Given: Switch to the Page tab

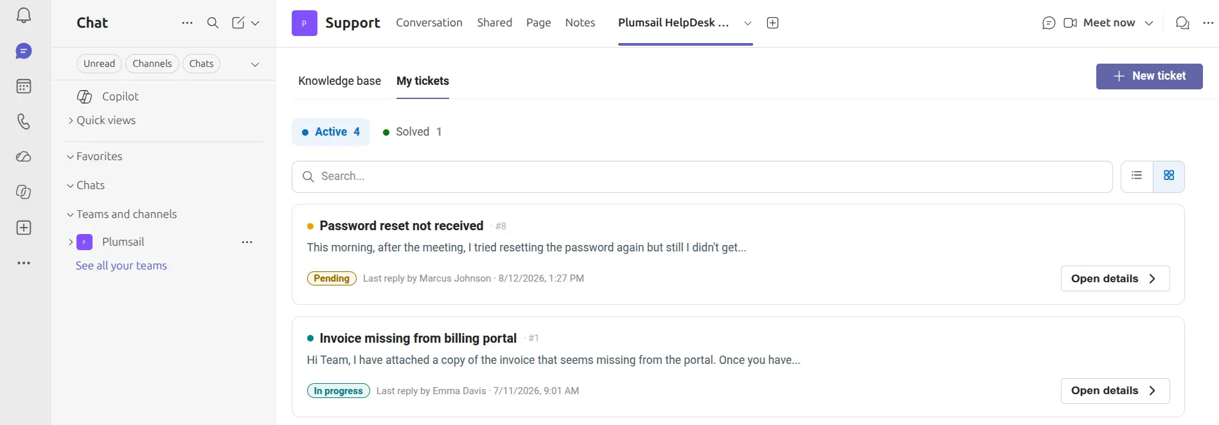Looking at the screenshot, I should tap(538, 23).
